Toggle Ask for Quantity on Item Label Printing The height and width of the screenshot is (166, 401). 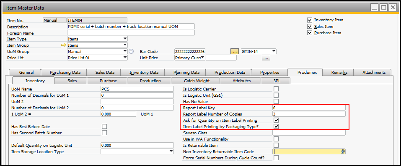[x=276, y=120]
